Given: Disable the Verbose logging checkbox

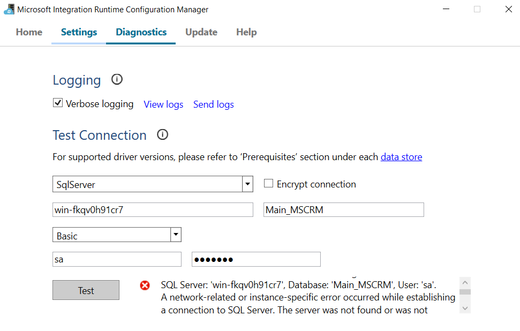Looking at the screenshot, I should [58, 103].
